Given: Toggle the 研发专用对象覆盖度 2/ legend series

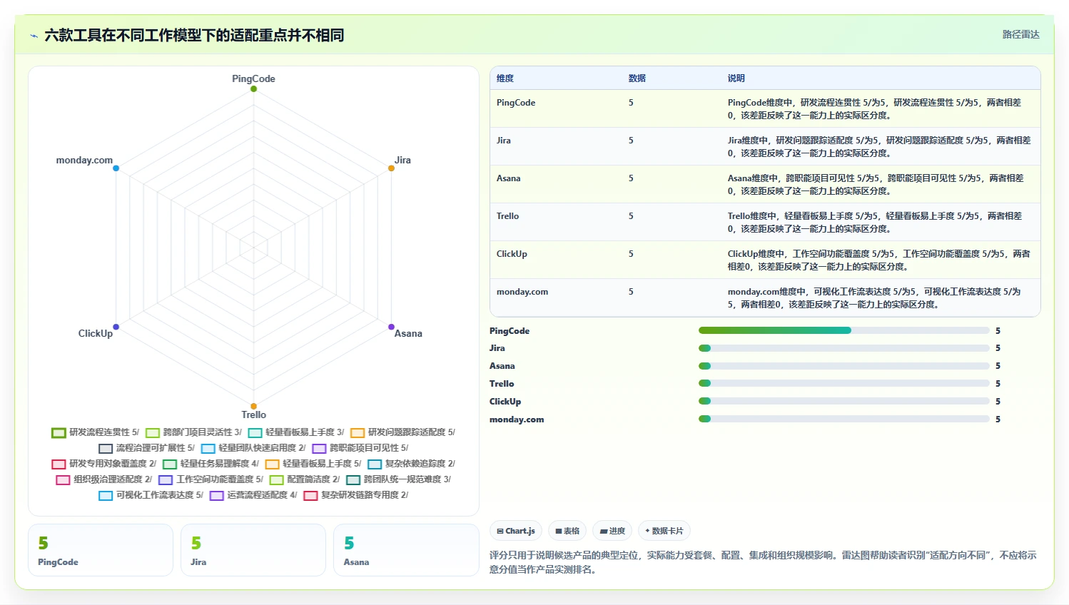Looking at the screenshot, I should point(104,464).
